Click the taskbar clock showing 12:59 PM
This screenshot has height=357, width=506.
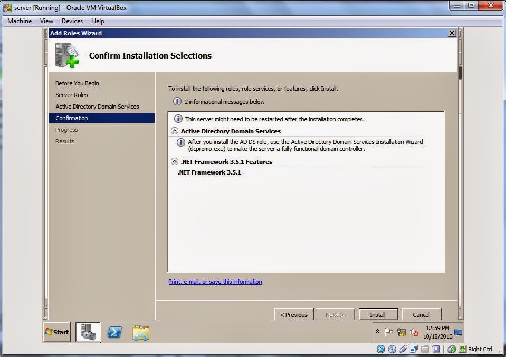(437, 332)
